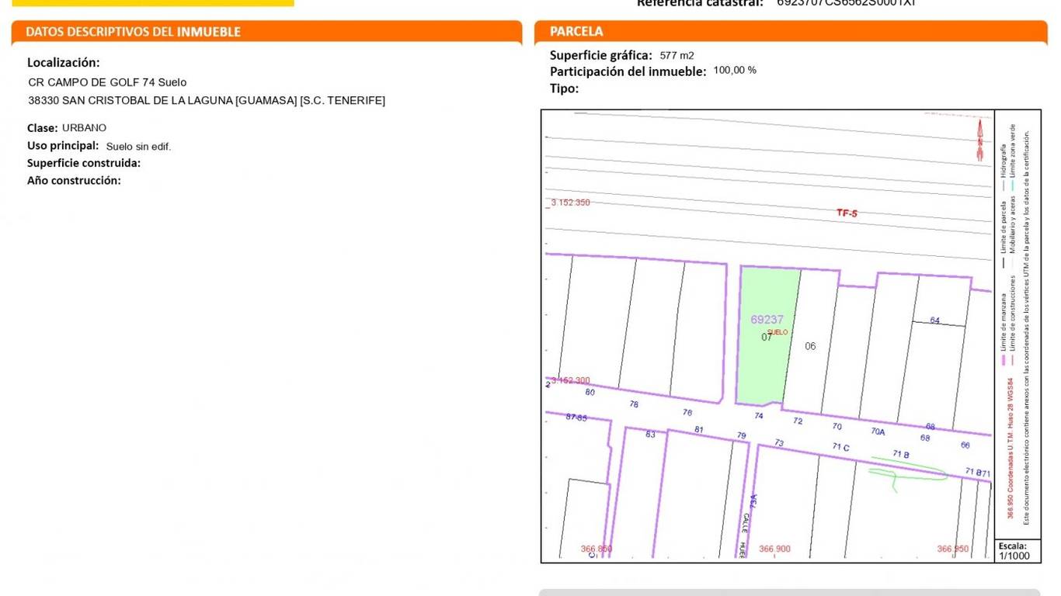Image resolution: width=1061 pixels, height=596 pixels.
Task: Click the TF-5 road label
Action: point(847,213)
